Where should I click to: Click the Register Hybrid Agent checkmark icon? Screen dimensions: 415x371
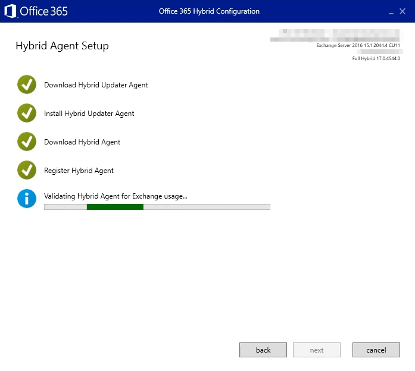pos(27,170)
